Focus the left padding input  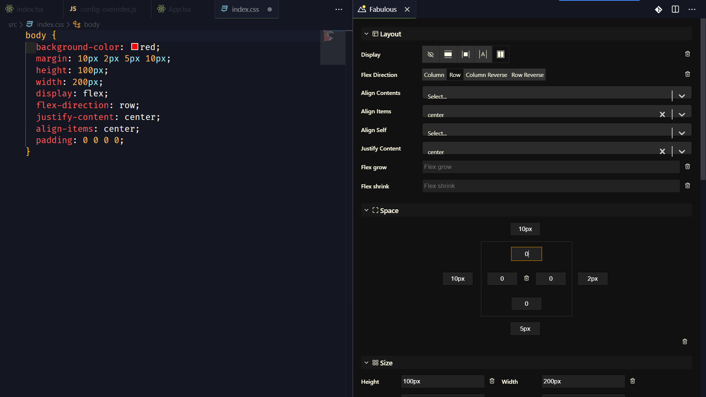[x=502, y=279]
